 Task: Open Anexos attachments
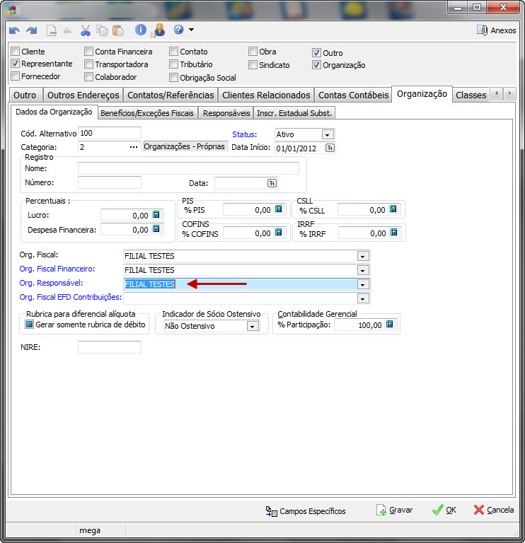tap(496, 30)
